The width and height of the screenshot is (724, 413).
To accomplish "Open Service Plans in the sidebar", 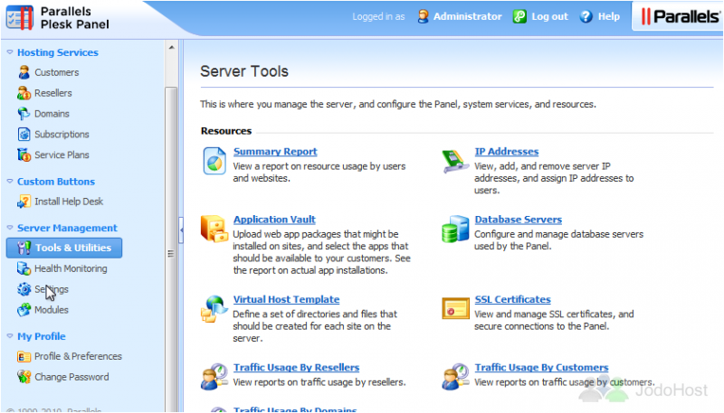I will [x=62, y=155].
